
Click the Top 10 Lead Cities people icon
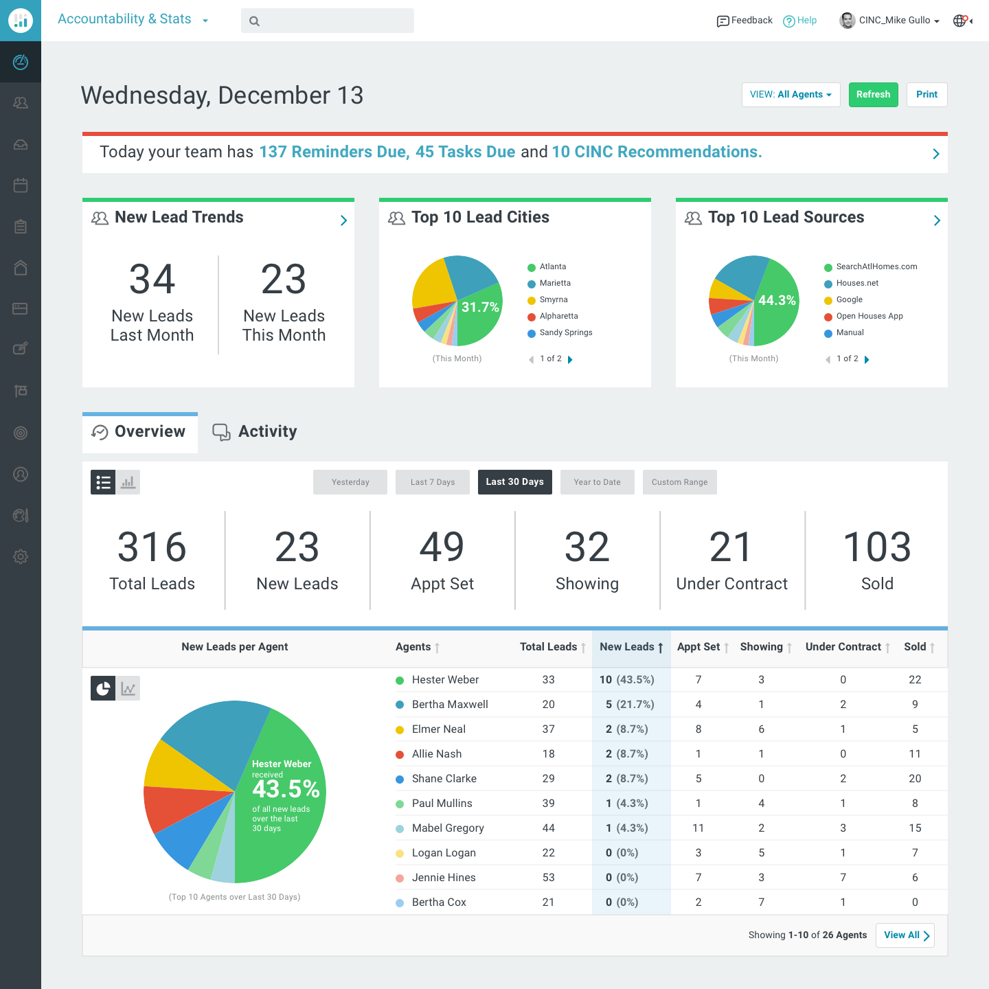pyautogui.click(x=397, y=218)
